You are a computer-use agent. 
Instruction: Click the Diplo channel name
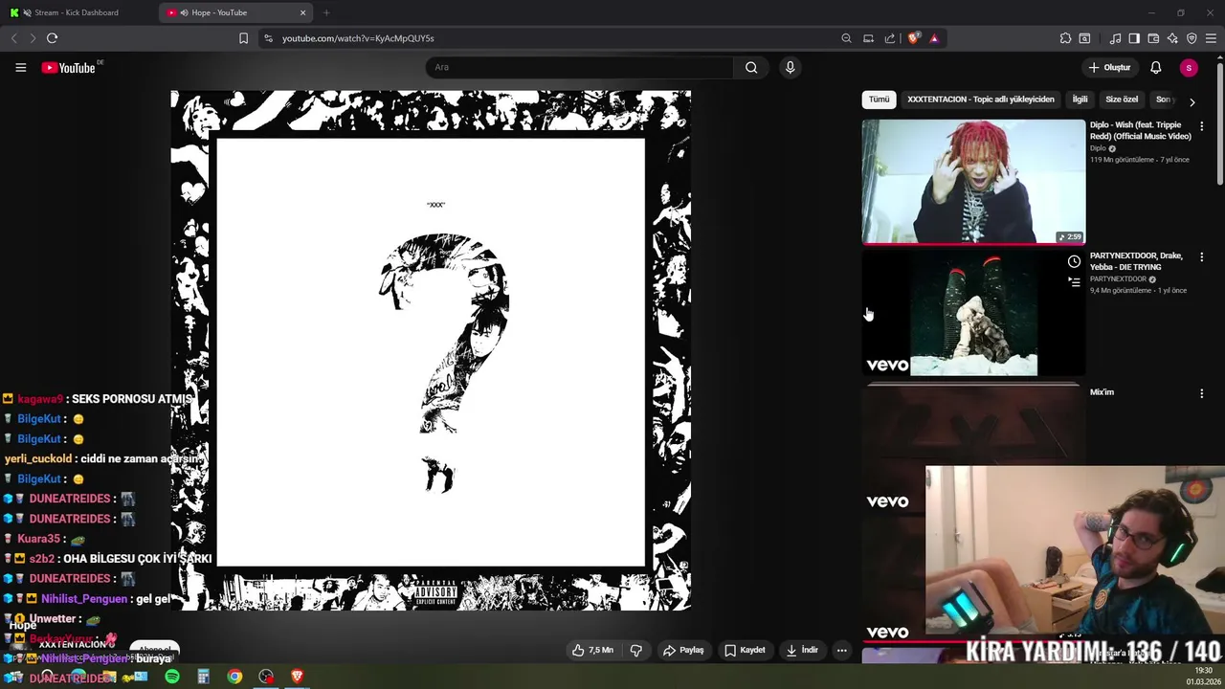(x=1098, y=148)
